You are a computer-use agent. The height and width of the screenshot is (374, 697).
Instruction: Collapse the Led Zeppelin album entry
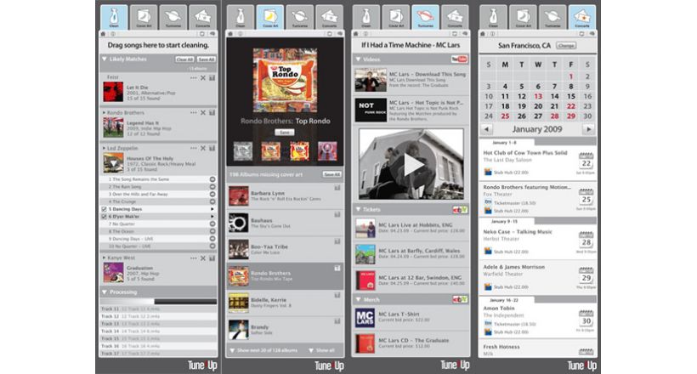click(104, 148)
